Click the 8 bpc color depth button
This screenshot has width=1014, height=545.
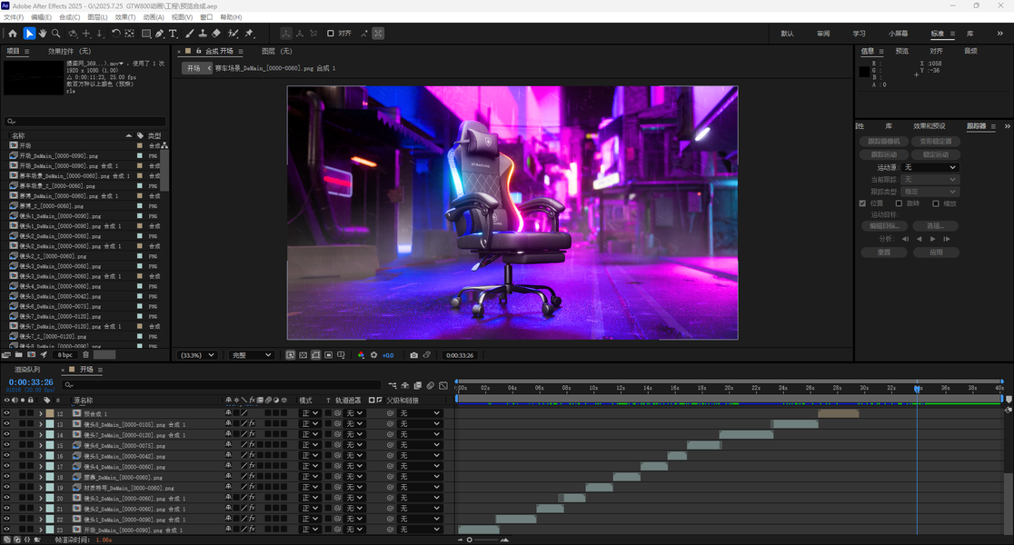(65, 355)
